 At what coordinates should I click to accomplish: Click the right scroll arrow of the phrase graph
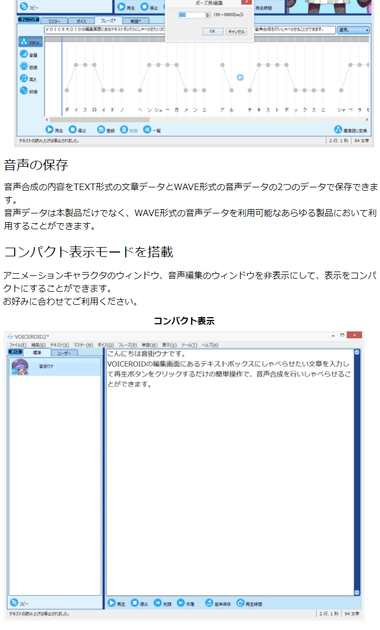coord(367,119)
